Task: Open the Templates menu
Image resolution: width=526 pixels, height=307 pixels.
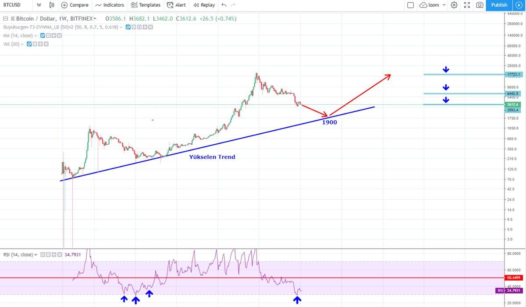Action: (x=146, y=5)
